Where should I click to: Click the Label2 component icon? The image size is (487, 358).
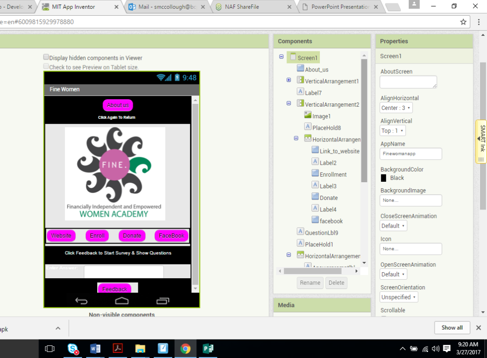[x=315, y=161]
